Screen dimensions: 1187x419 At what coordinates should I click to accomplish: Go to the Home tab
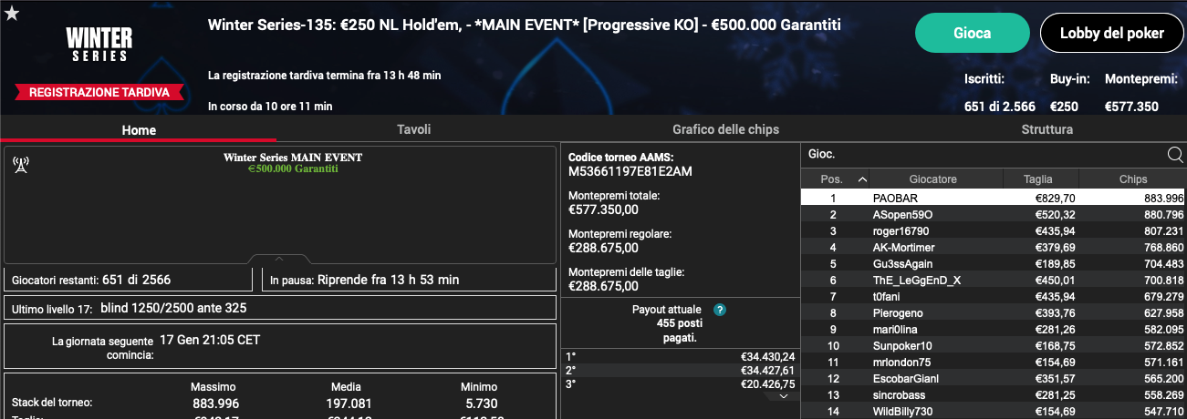[139, 129]
